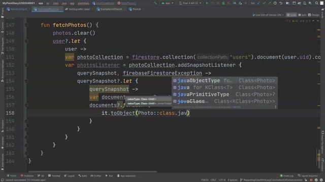Viewport: 325px width, 182px height.
Task: Open Event Log panel
Action: point(286,176)
